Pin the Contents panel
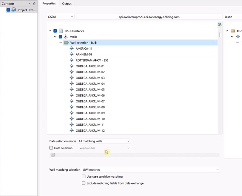 [x=34, y=4]
